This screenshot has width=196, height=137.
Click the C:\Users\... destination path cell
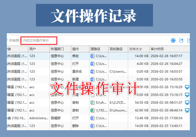118,71
